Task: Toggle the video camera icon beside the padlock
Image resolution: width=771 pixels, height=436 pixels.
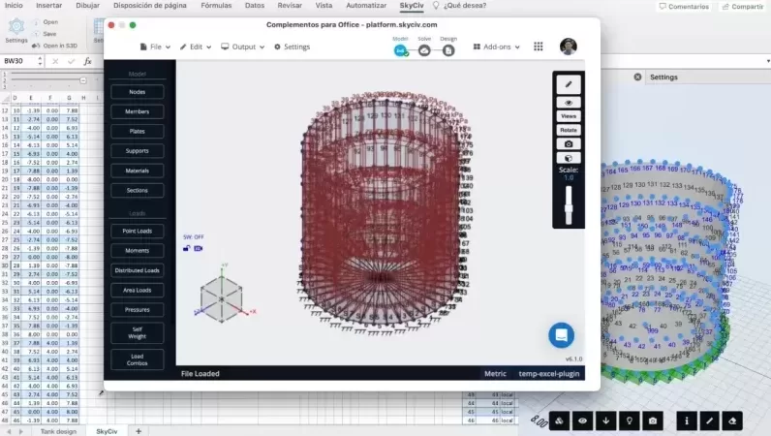Action: point(199,248)
